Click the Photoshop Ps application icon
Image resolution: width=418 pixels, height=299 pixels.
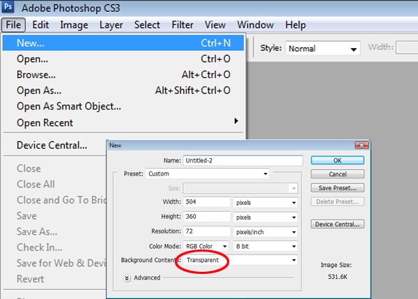pyautogui.click(x=8, y=6)
